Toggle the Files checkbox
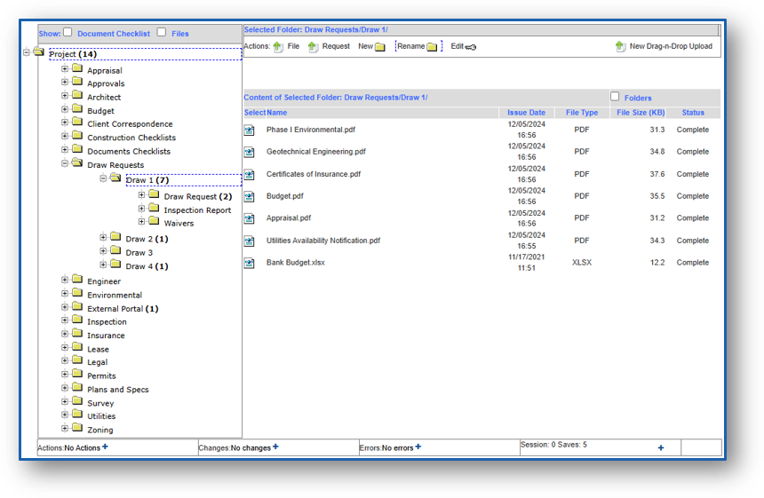The width and height of the screenshot is (764, 498). pyautogui.click(x=162, y=33)
